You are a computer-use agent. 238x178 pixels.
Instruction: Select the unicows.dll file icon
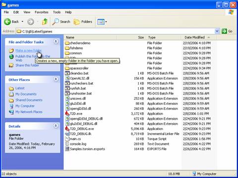pyautogui.click(x=67, y=98)
